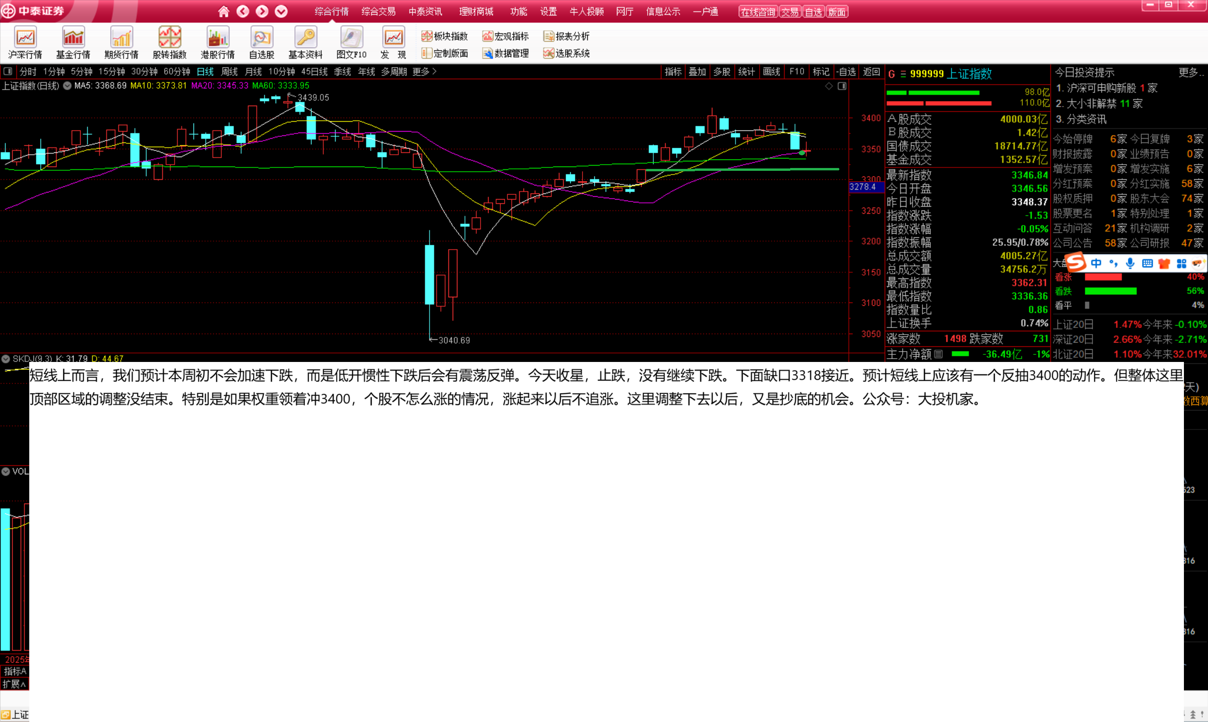
Task: Open the 港股行情 Hong Kong stocks icon
Action: pos(218,43)
